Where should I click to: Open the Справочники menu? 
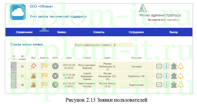[x=24, y=32]
